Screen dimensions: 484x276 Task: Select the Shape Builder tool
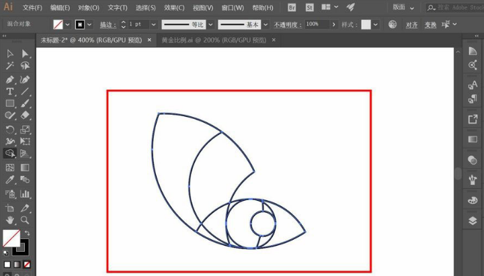pyautogui.click(x=10, y=153)
